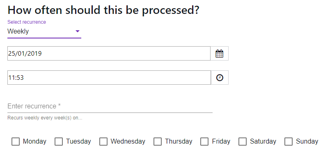Viewport: 323px width, 153px height.
Task: Click the 'Recurs weekly every week(s) on...' hint
Action: click(x=45, y=118)
